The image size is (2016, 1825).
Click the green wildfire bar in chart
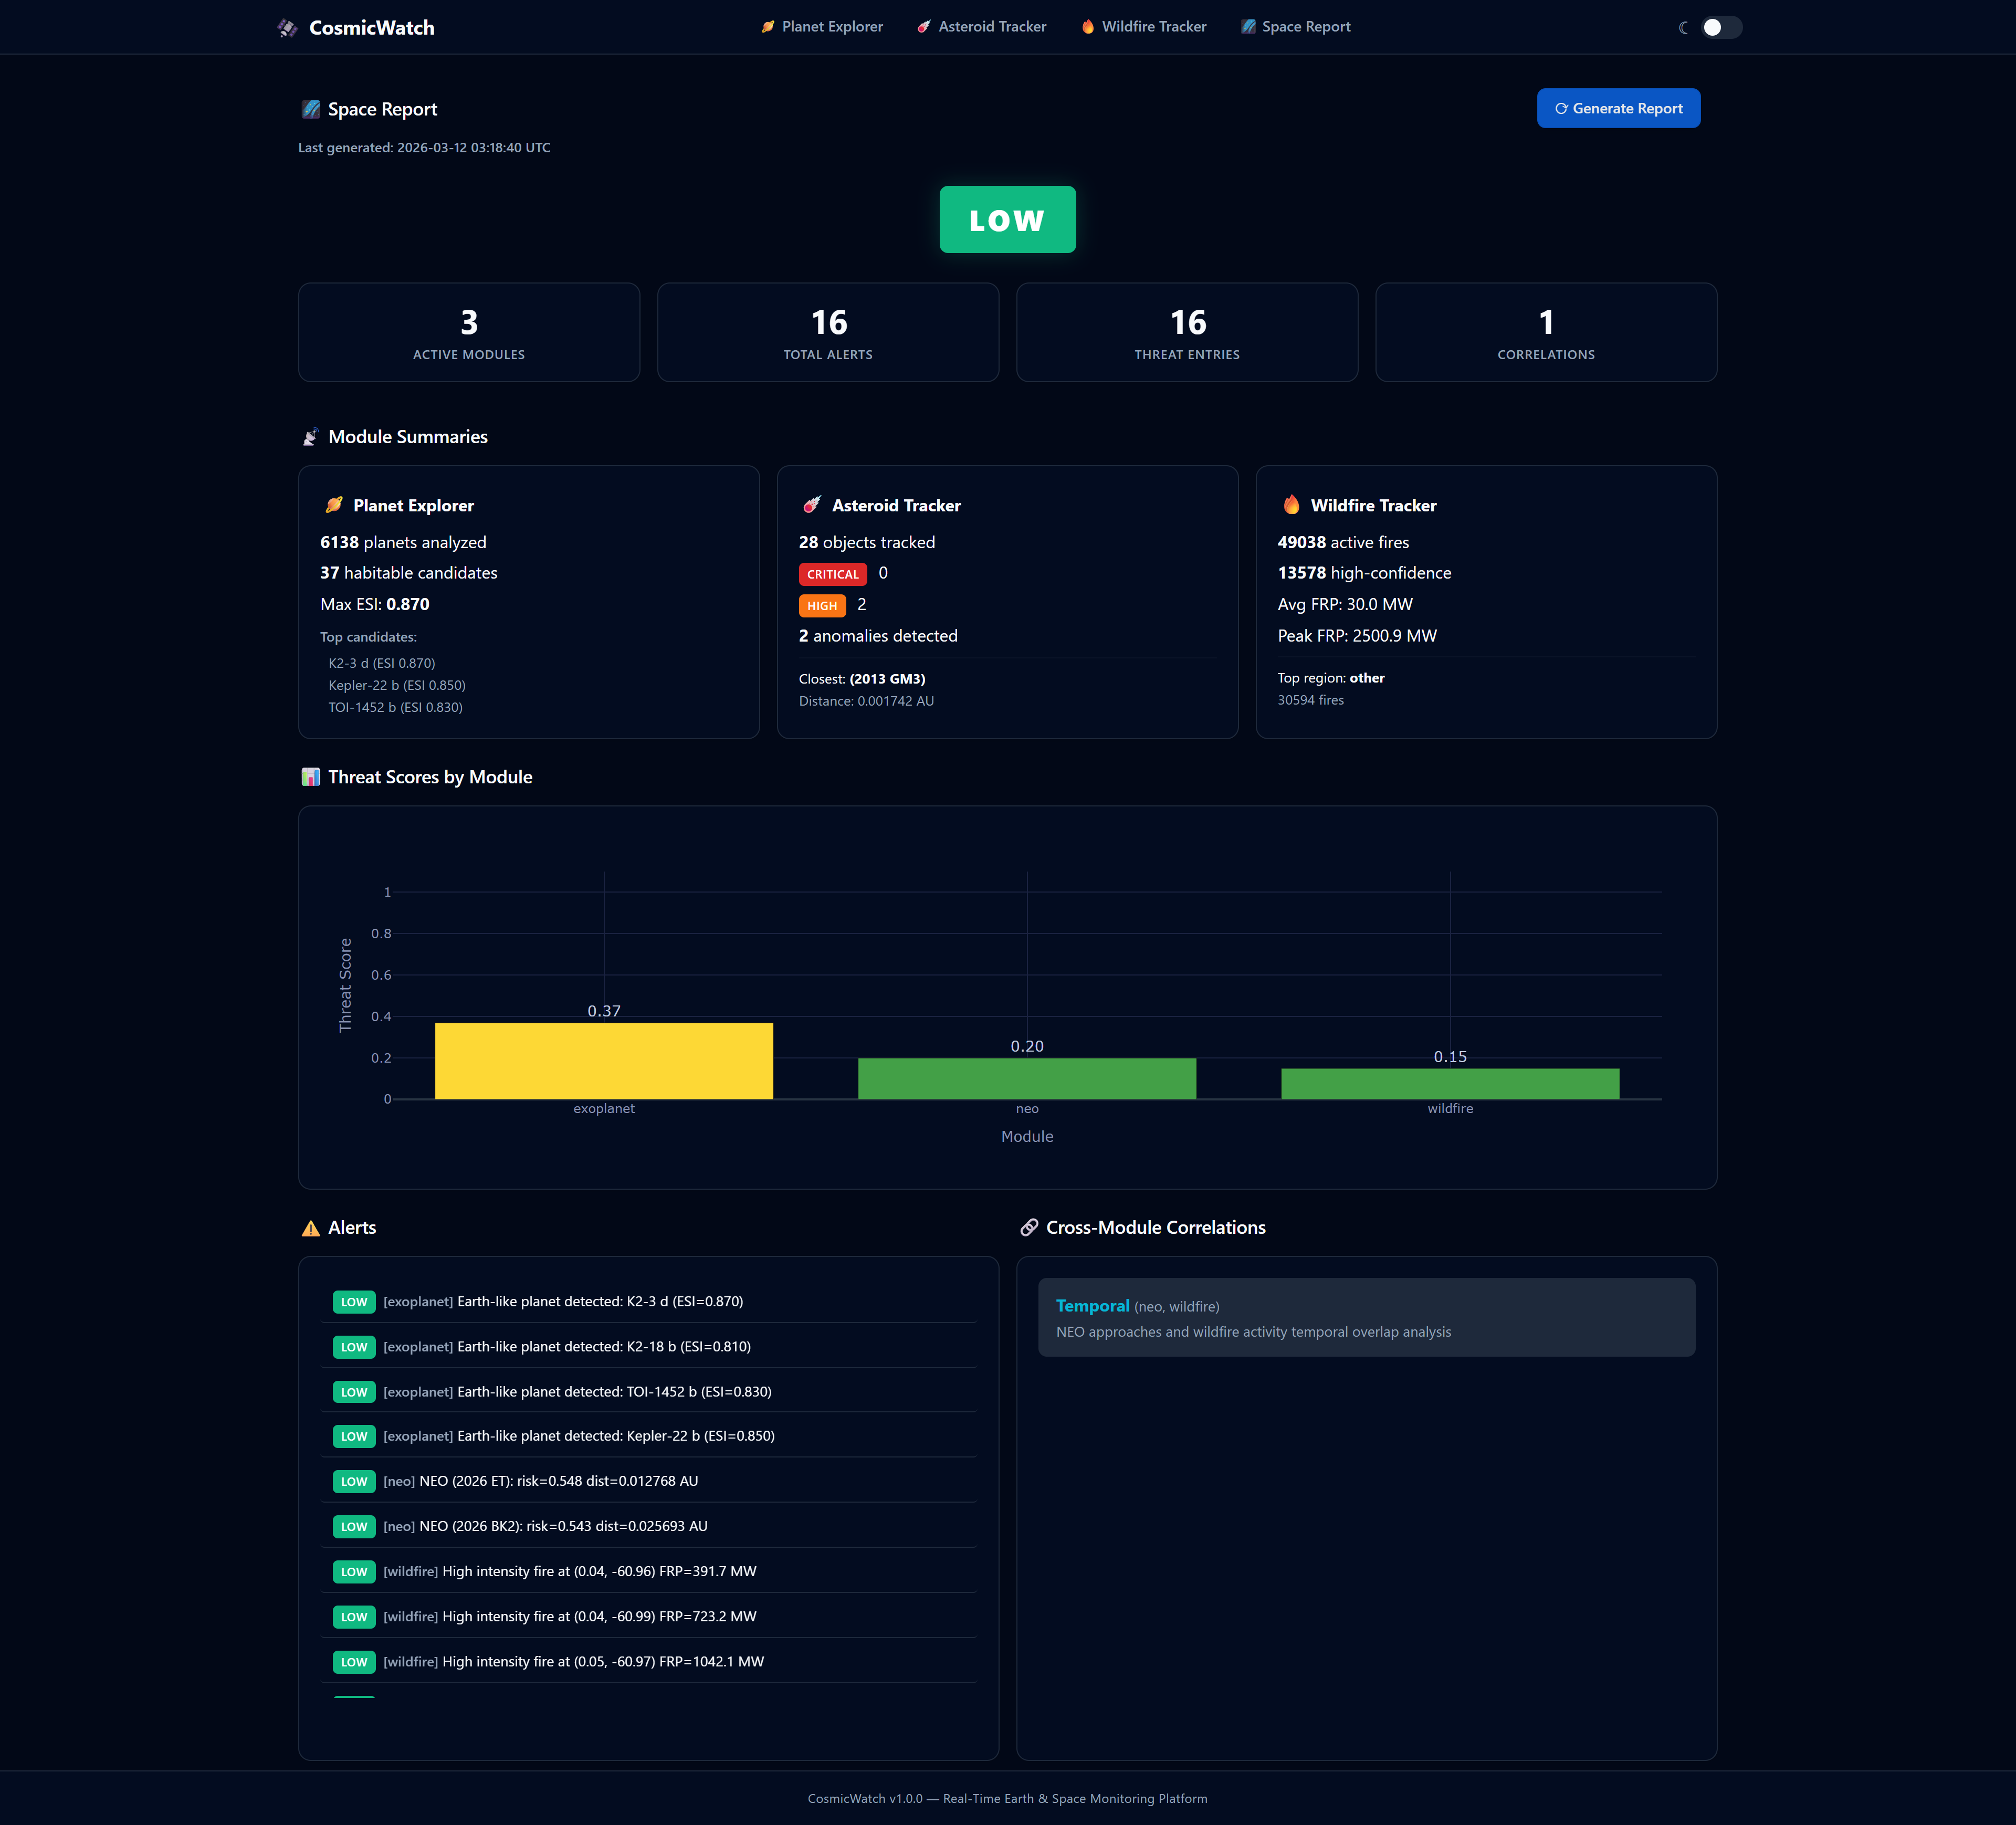coord(1450,1084)
